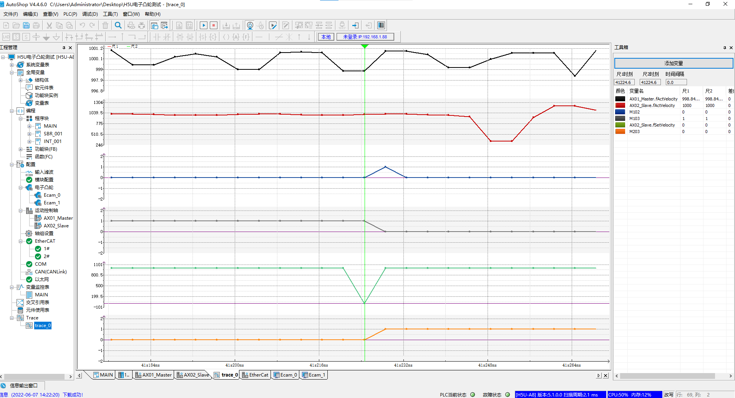Toggle the 工程管理 panel pin
735x398 pixels.
tap(64, 48)
